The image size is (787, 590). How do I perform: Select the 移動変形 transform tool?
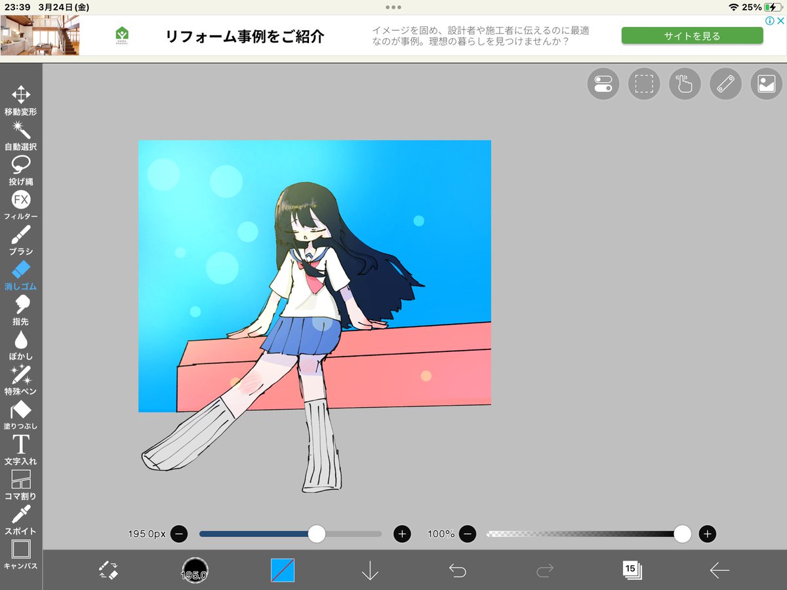point(21,100)
